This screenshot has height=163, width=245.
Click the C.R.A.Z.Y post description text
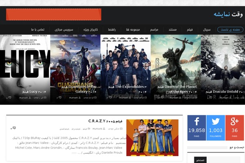pyautogui.click(x=69, y=145)
